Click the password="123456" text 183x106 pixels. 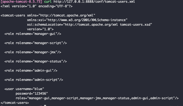point(32,94)
